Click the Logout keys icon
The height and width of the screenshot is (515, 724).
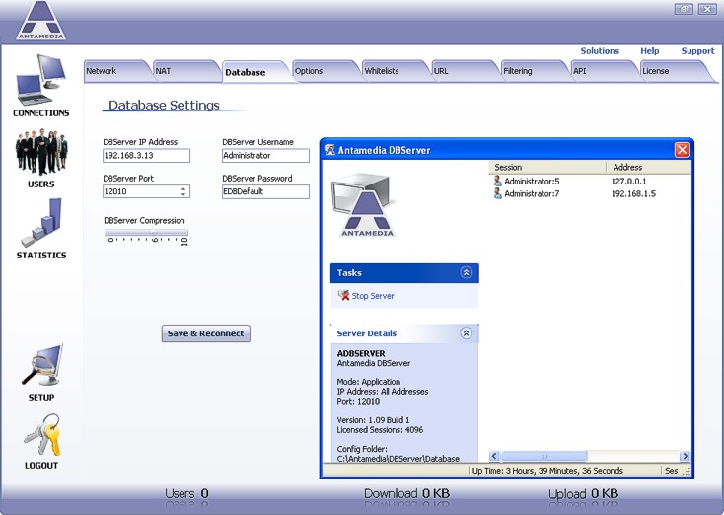pos(42,435)
